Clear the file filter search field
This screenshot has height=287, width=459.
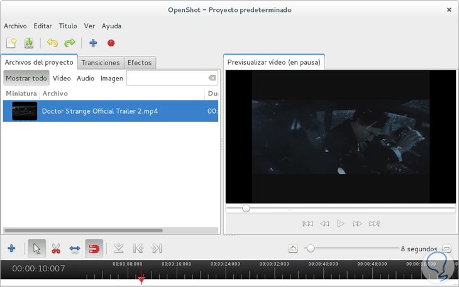point(212,78)
